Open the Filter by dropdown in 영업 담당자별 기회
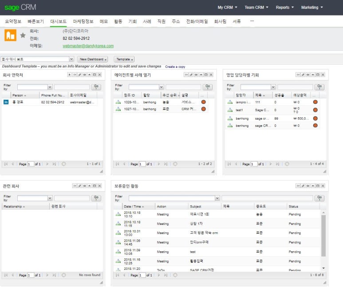Screen dimensions: 343x292 click(x=273, y=87)
